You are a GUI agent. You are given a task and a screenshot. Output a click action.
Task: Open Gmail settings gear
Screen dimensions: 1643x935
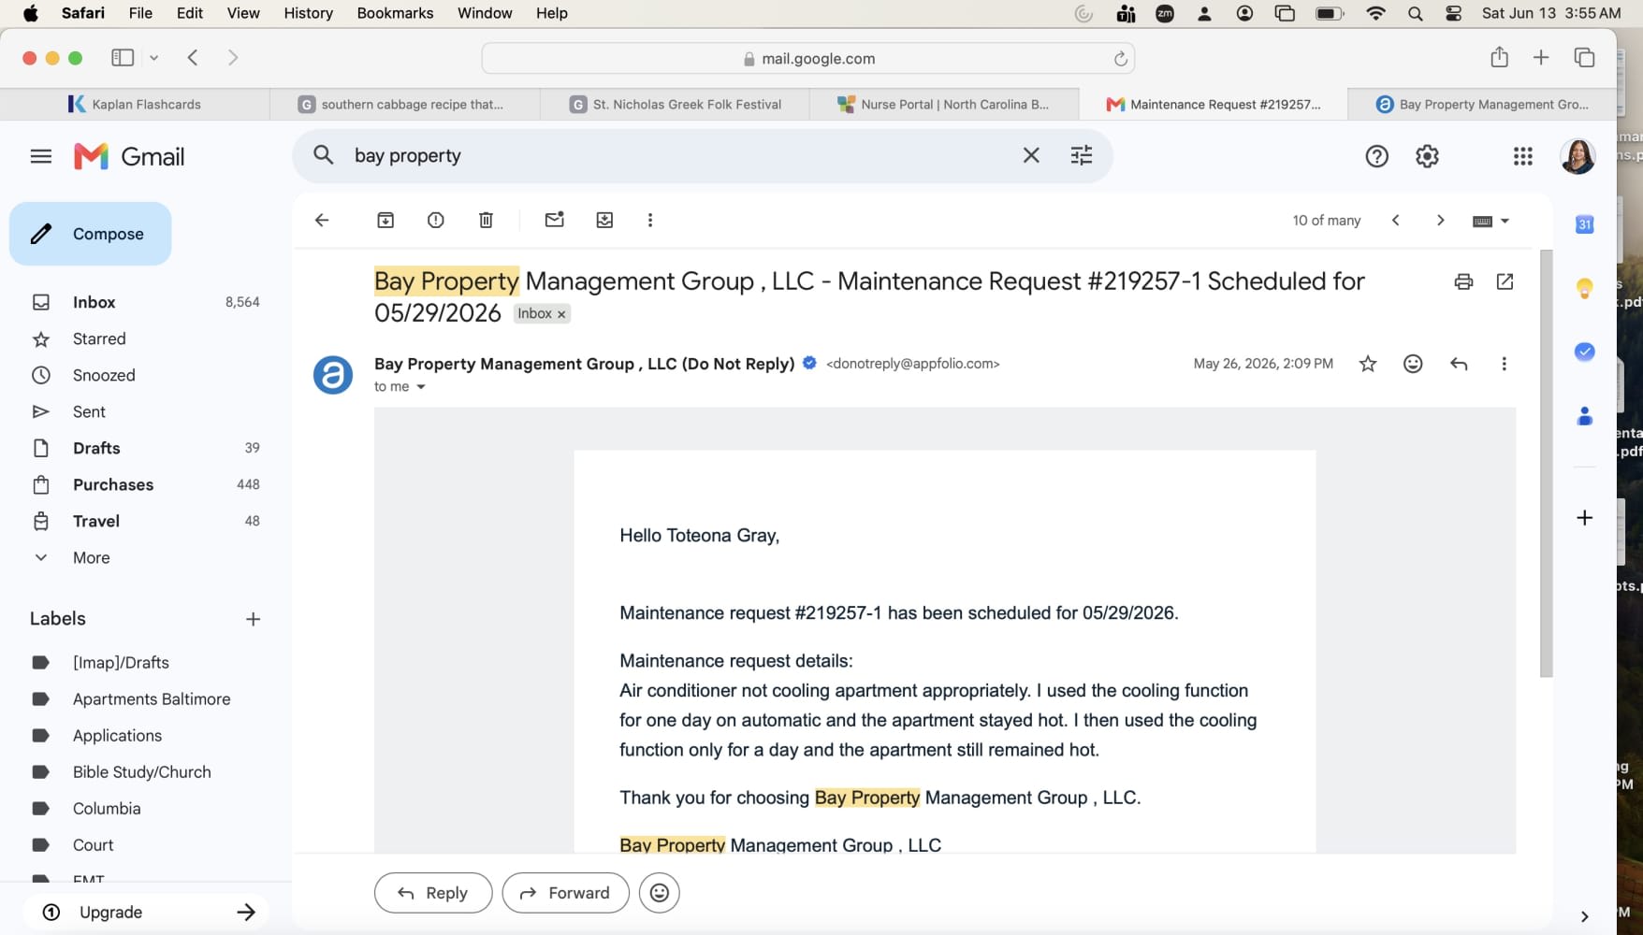(1427, 156)
